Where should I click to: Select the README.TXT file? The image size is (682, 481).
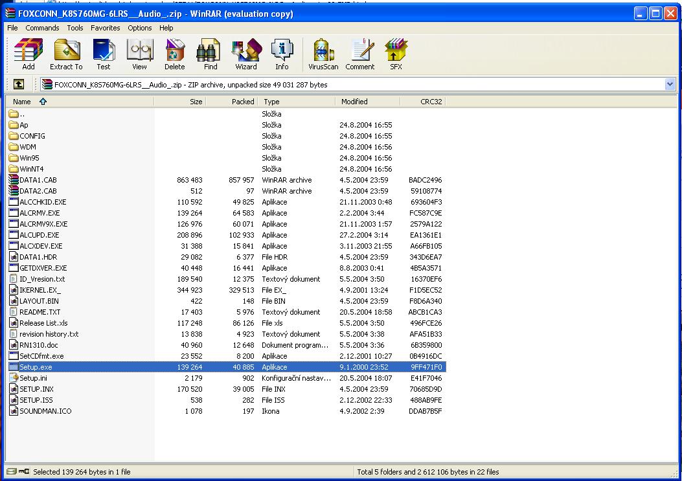click(40, 312)
